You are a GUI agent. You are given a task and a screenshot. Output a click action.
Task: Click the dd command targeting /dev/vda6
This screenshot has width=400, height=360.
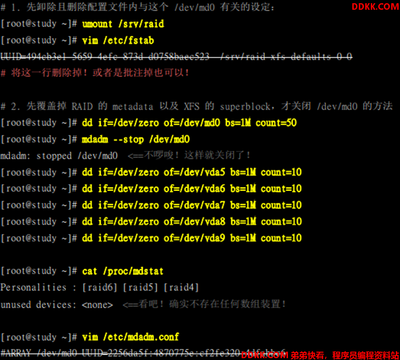click(x=192, y=189)
